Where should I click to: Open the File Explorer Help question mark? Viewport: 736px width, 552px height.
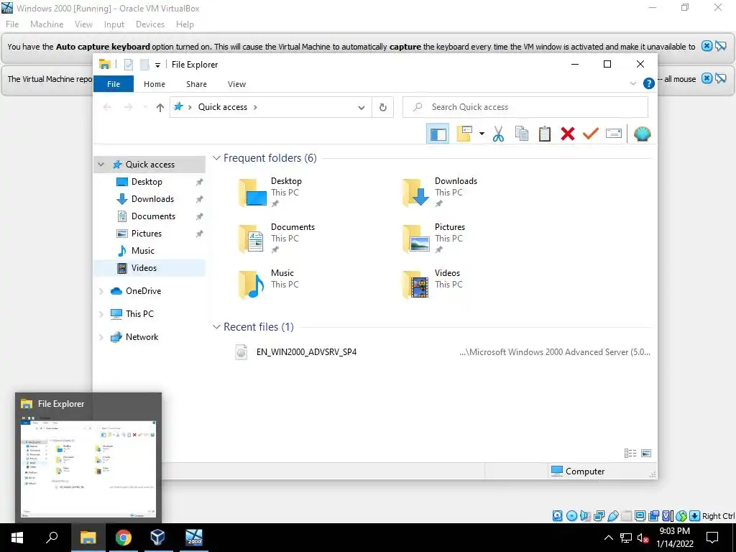[x=649, y=83]
